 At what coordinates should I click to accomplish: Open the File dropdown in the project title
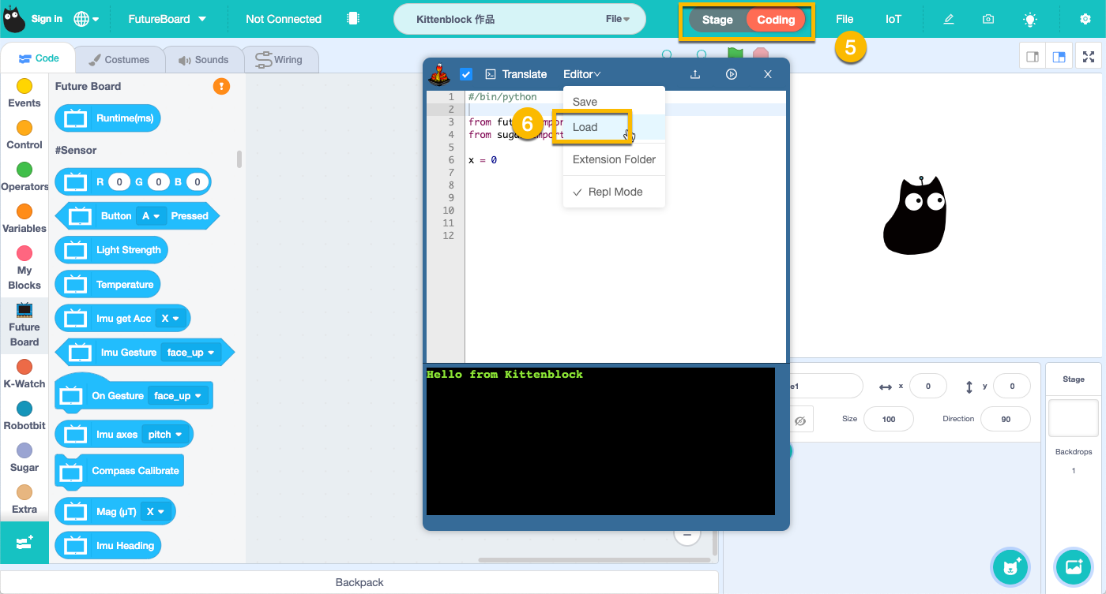pyautogui.click(x=618, y=19)
